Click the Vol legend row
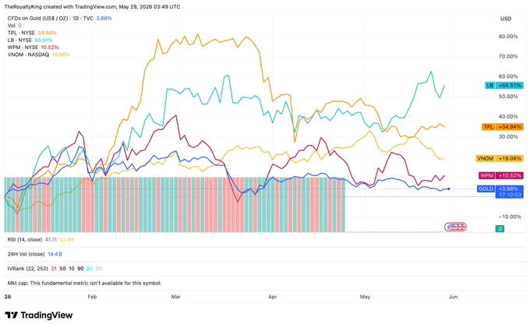Viewport: 530px width, 328px height. coord(14,26)
